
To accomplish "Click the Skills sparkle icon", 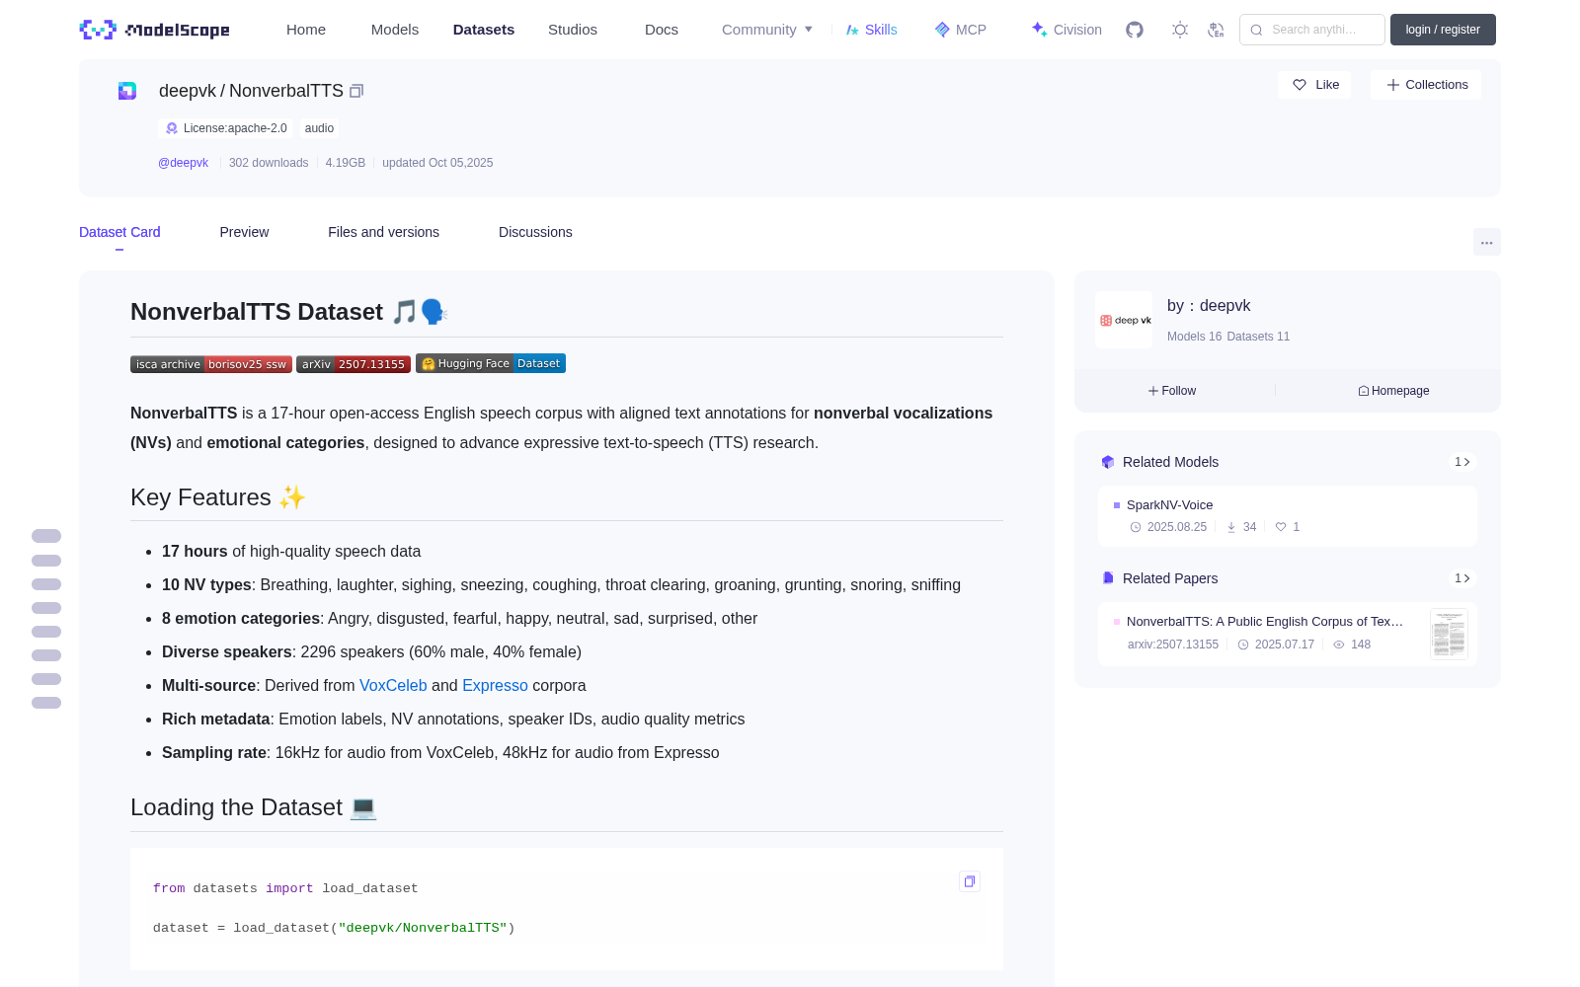I will point(852,30).
